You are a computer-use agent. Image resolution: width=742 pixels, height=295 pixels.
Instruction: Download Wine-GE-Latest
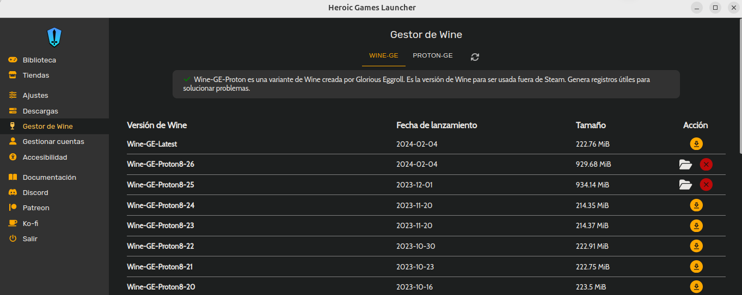[x=696, y=144]
